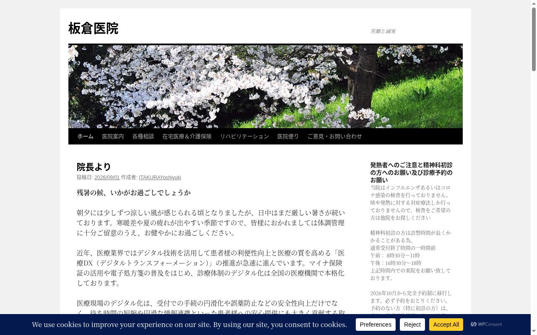Click the sidebar line 2026年10月から完全予約制に移行し
Viewport: 537px width, 335px height.
click(411, 293)
